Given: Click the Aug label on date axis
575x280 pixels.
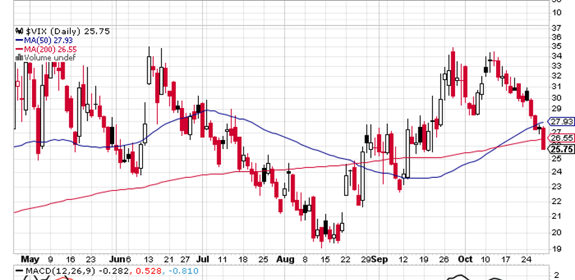Looking at the screenshot, I should (x=286, y=259).
